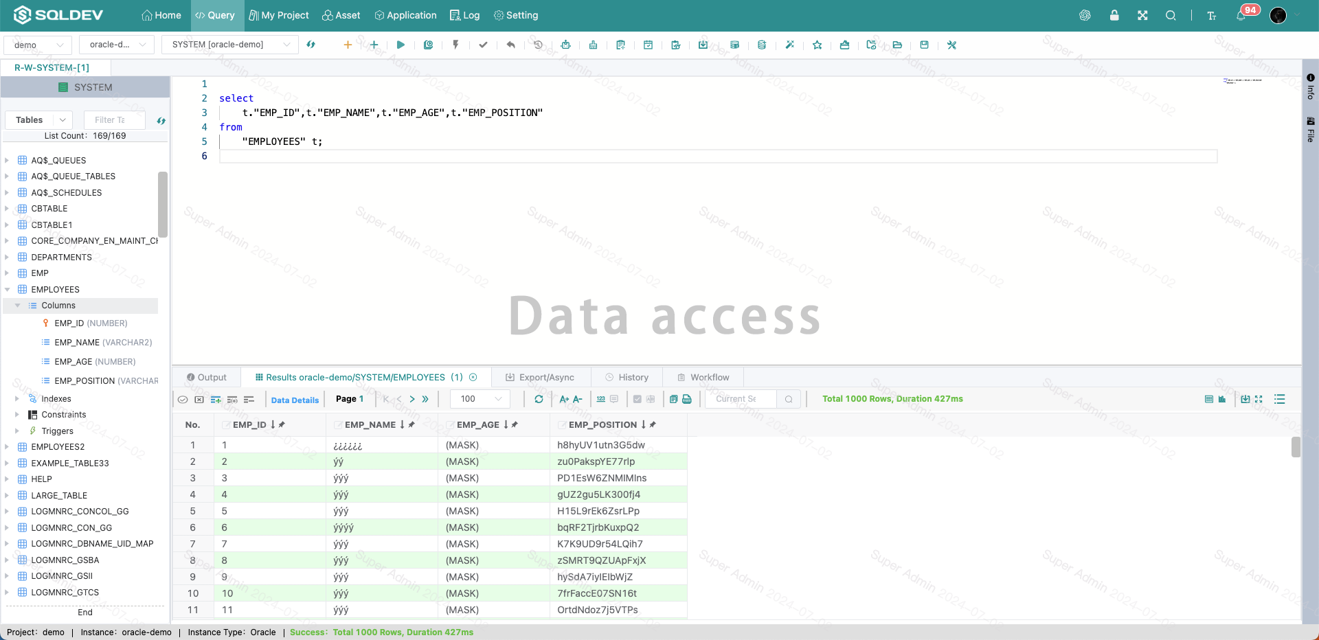Switch to the History tab
This screenshot has height=640, width=1319.
(627, 378)
